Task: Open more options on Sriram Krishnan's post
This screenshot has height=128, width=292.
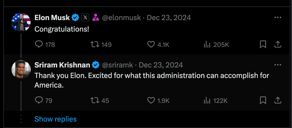Action: (278, 65)
